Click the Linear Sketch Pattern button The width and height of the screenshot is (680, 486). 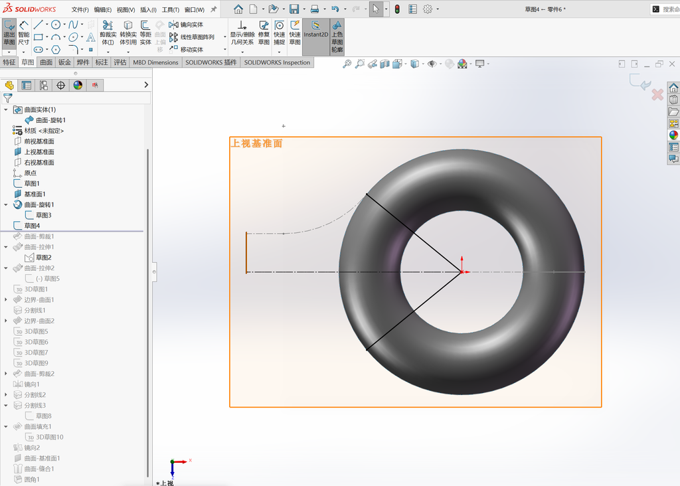[197, 37]
